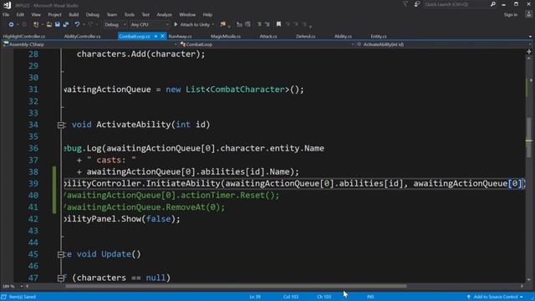Click the open file folder icon

[49, 24]
